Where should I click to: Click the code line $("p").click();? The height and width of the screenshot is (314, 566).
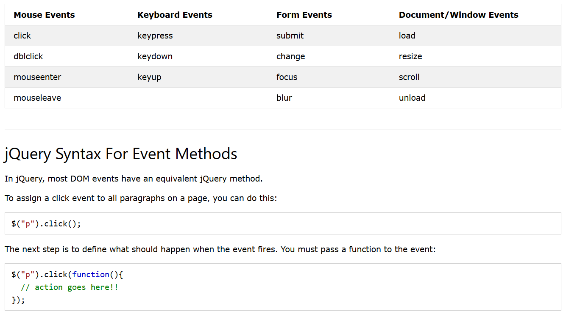[46, 223]
